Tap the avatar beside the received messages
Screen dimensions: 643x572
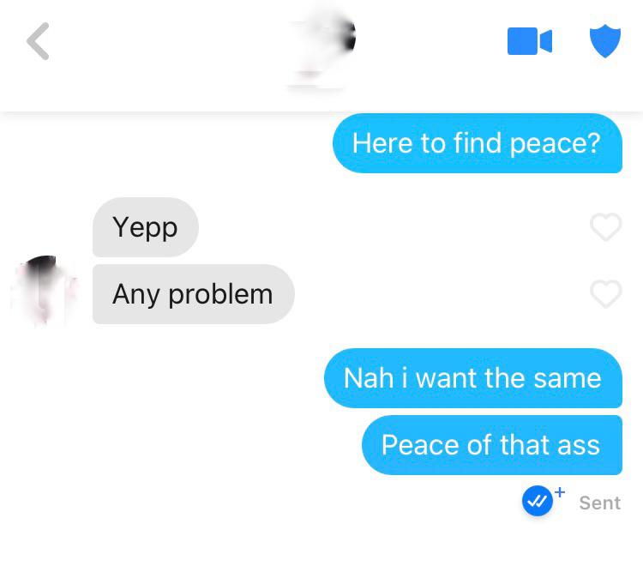tap(43, 291)
